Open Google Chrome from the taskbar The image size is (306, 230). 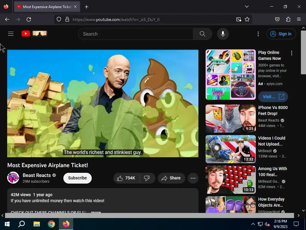[x=51, y=224]
